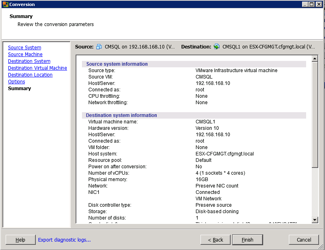Maximize the Conversion window
This screenshot has height=250, width=325.
tap(312, 4)
